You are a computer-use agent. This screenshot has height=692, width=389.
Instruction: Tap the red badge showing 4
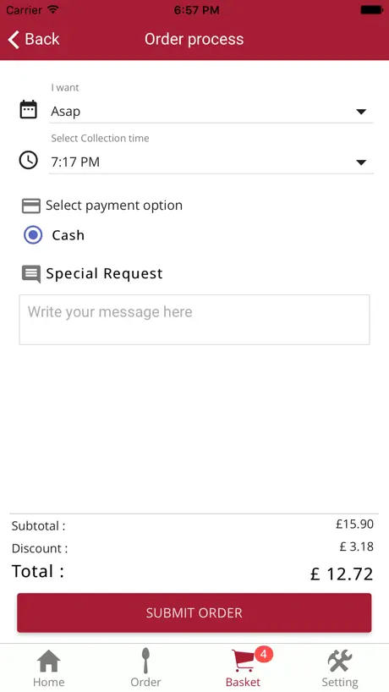[264, 654]
